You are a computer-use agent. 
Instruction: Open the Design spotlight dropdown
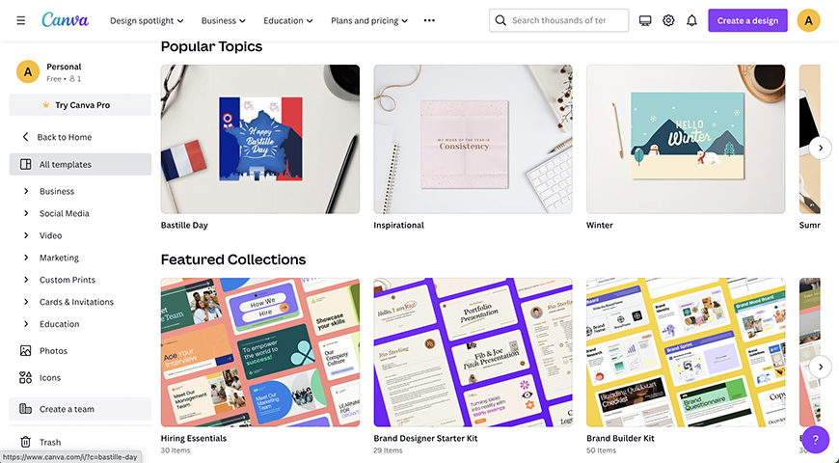(147, 20)
